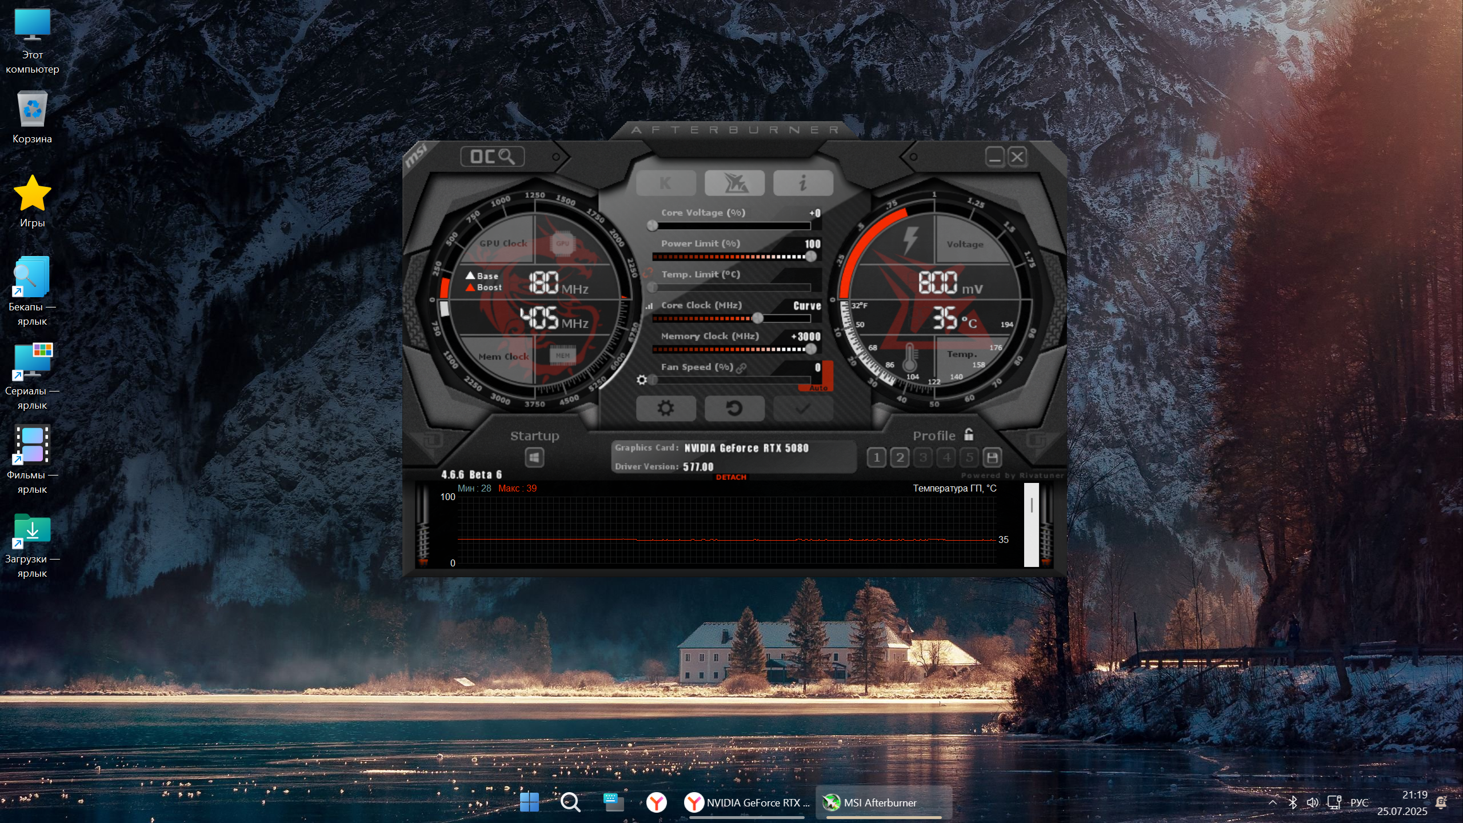Save profile with the floppy disk icon
This screenshot has width=1463, height=823.
992,457
